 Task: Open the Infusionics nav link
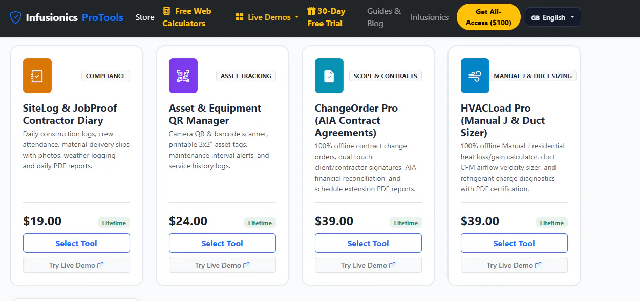430,17
